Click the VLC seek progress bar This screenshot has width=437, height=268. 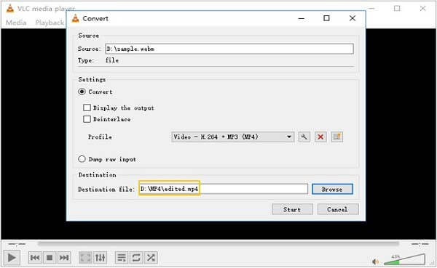coord(219,244)
